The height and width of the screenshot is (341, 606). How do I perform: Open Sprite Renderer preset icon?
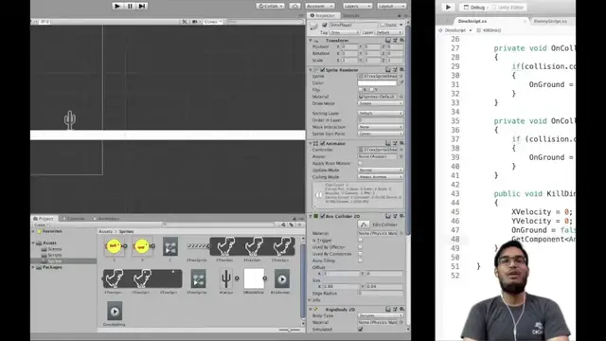[x=395, y=69]
